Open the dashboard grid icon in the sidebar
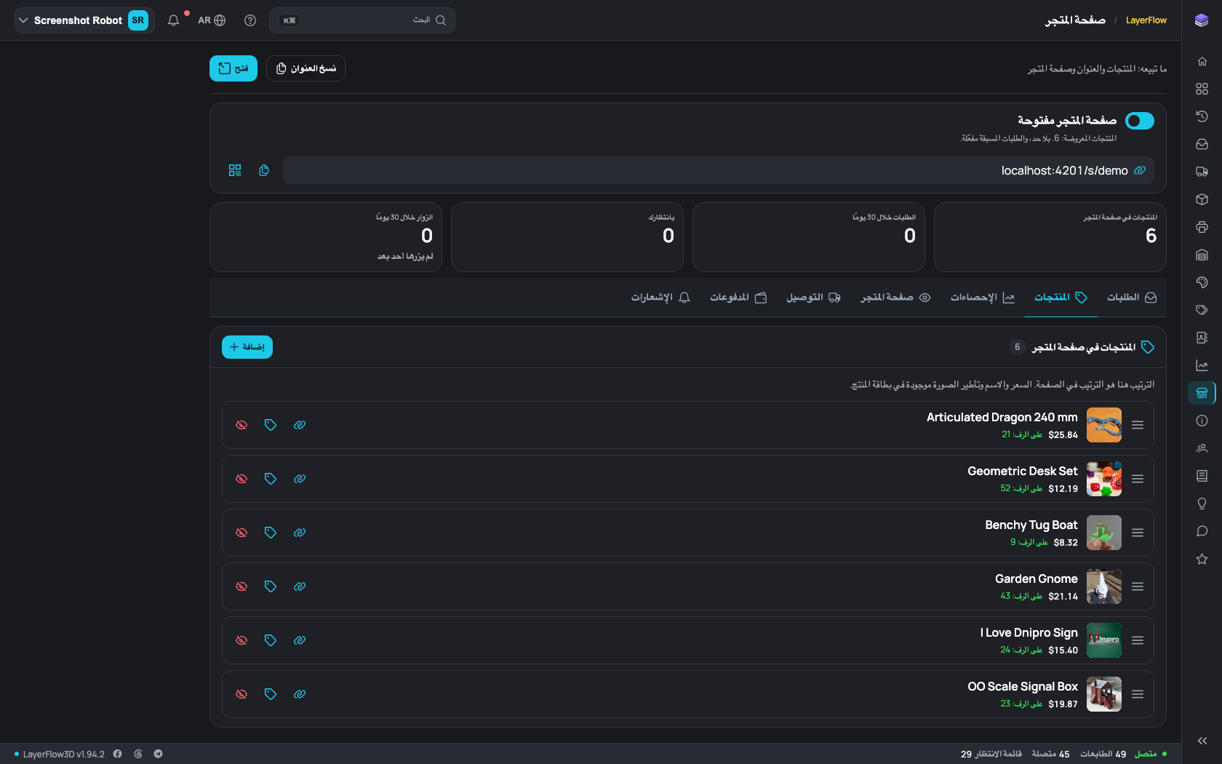1222x764 pixels. [1202, 89]
